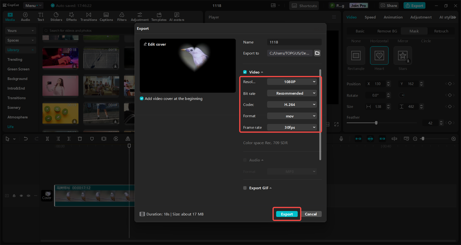
Task: Toggle Size keyframe diamond
Action: [x=449, y=107]
